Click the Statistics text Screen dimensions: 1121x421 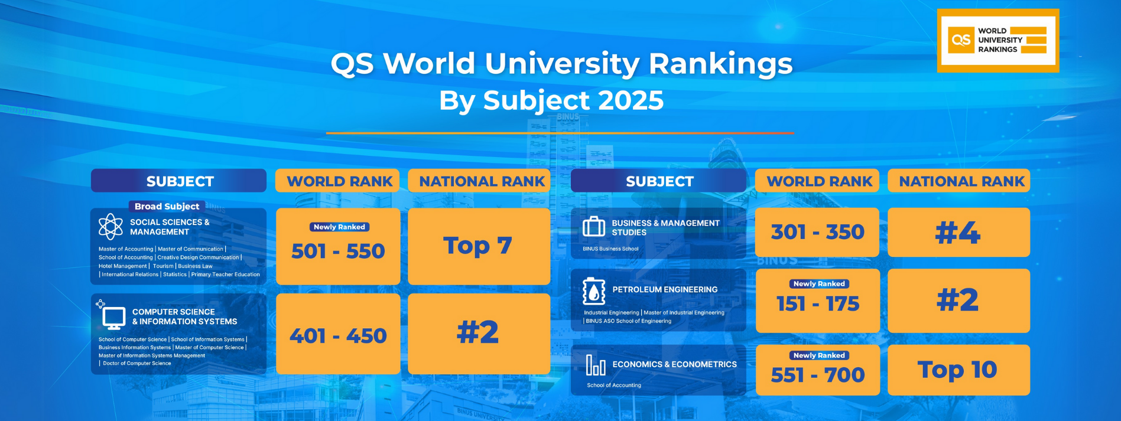coord(175,275)
